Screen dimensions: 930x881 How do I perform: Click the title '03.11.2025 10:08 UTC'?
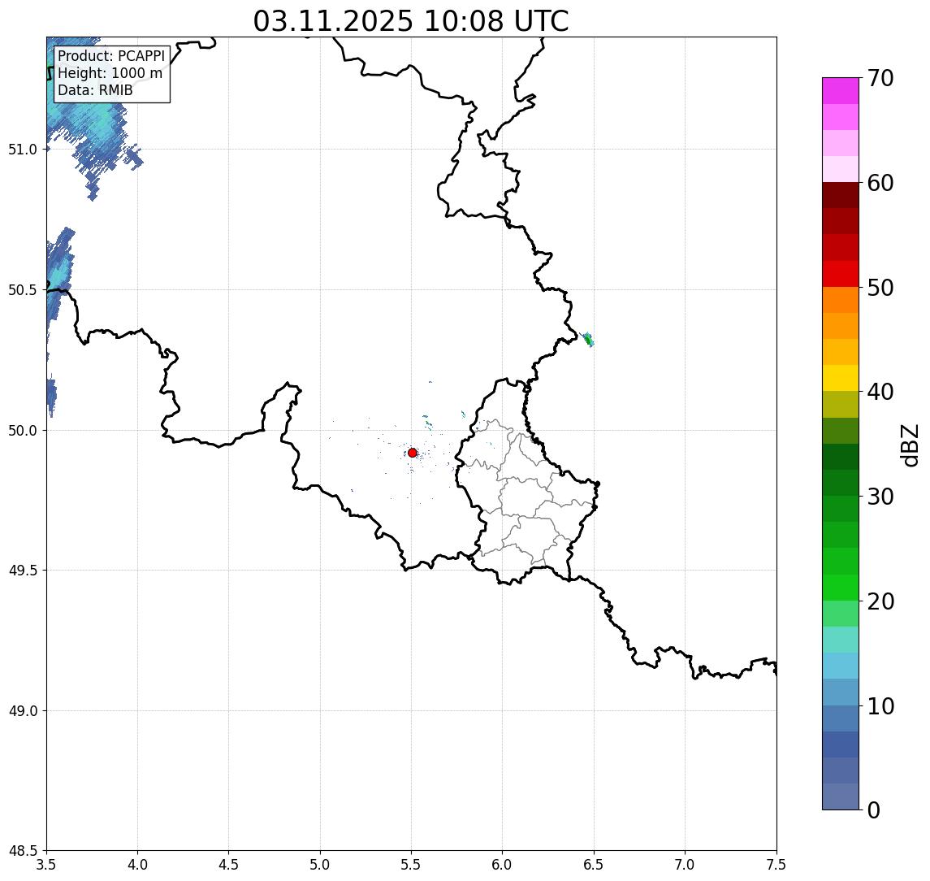point(411,21)
